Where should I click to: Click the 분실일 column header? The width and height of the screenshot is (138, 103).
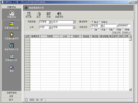coord(86,36)
